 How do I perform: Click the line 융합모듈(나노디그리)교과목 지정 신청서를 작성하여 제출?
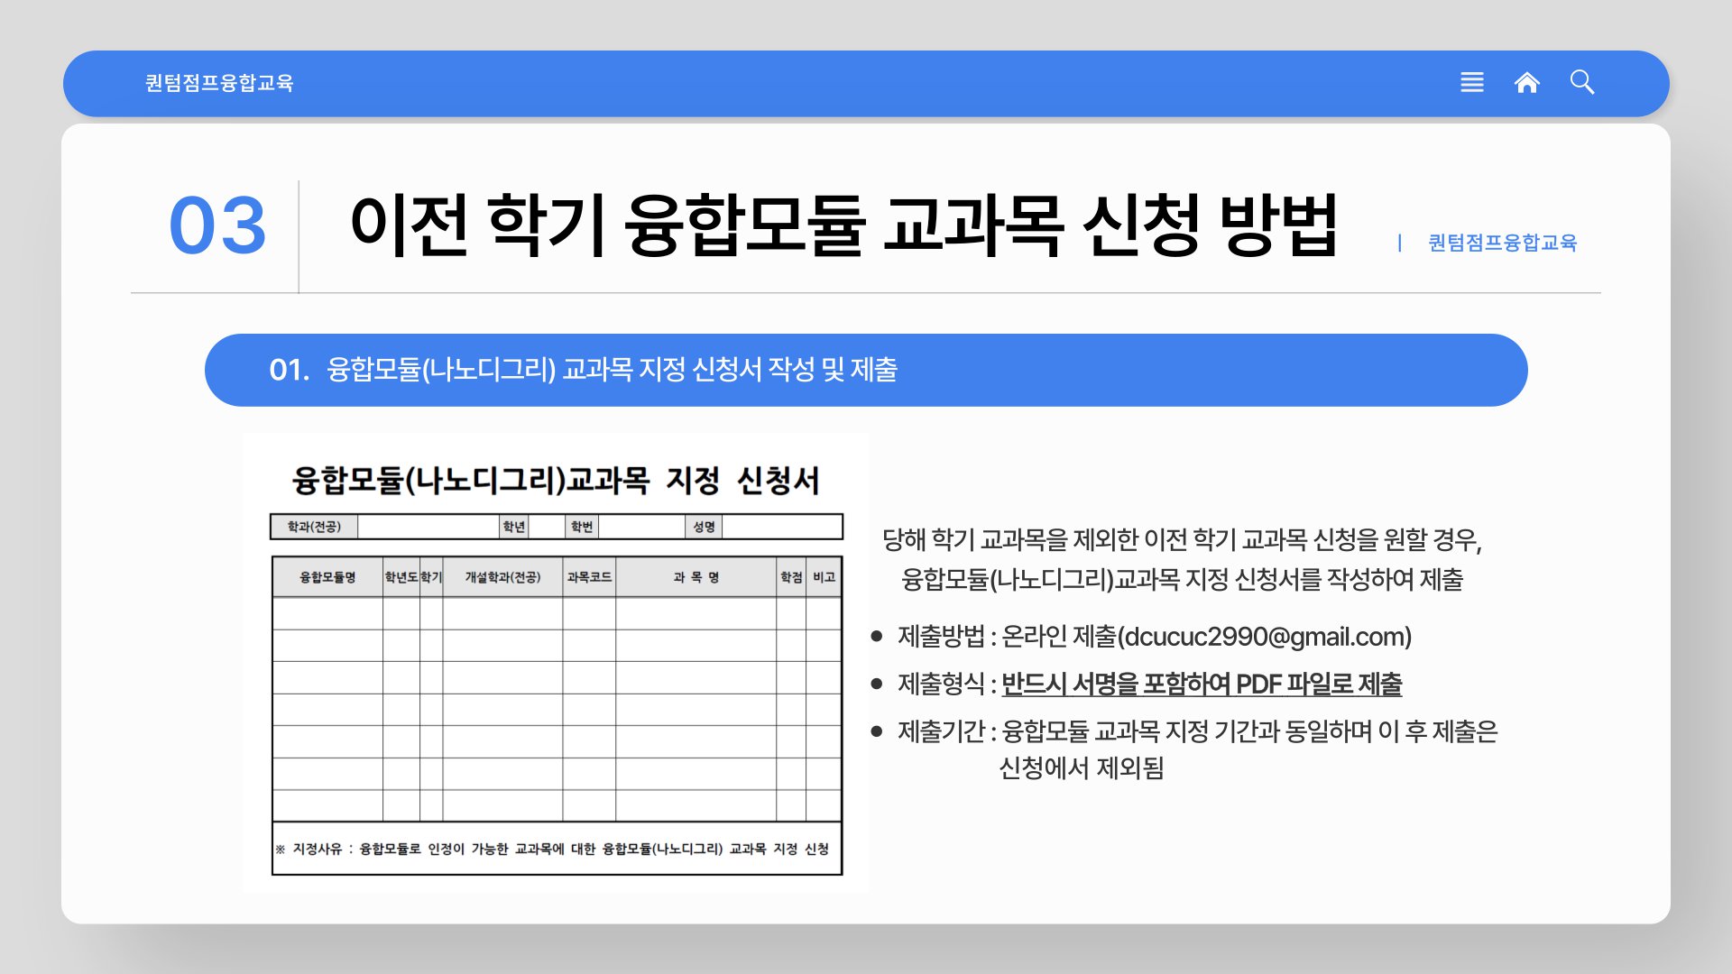(1182, 579)
